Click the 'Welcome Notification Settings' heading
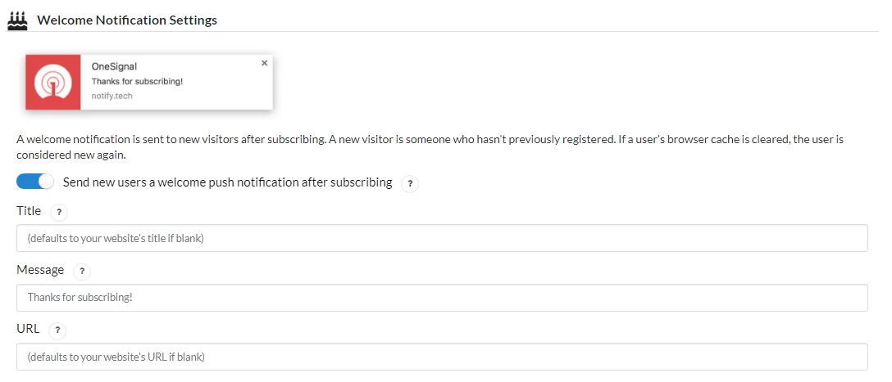This screenshot has height=382, width=892. 127,20
